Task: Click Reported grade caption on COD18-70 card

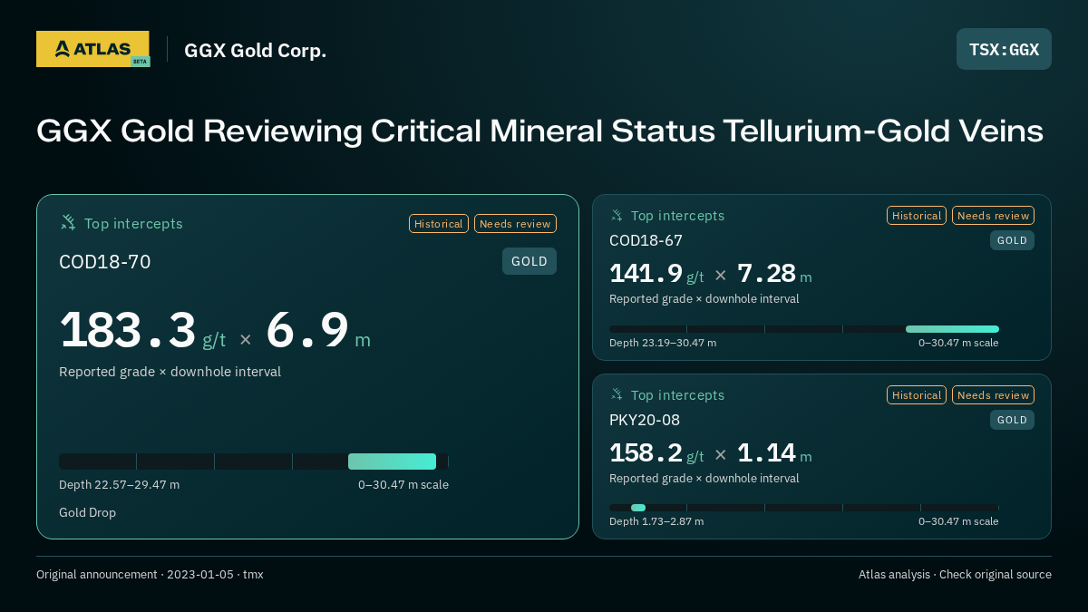Action: coord(170,372)
